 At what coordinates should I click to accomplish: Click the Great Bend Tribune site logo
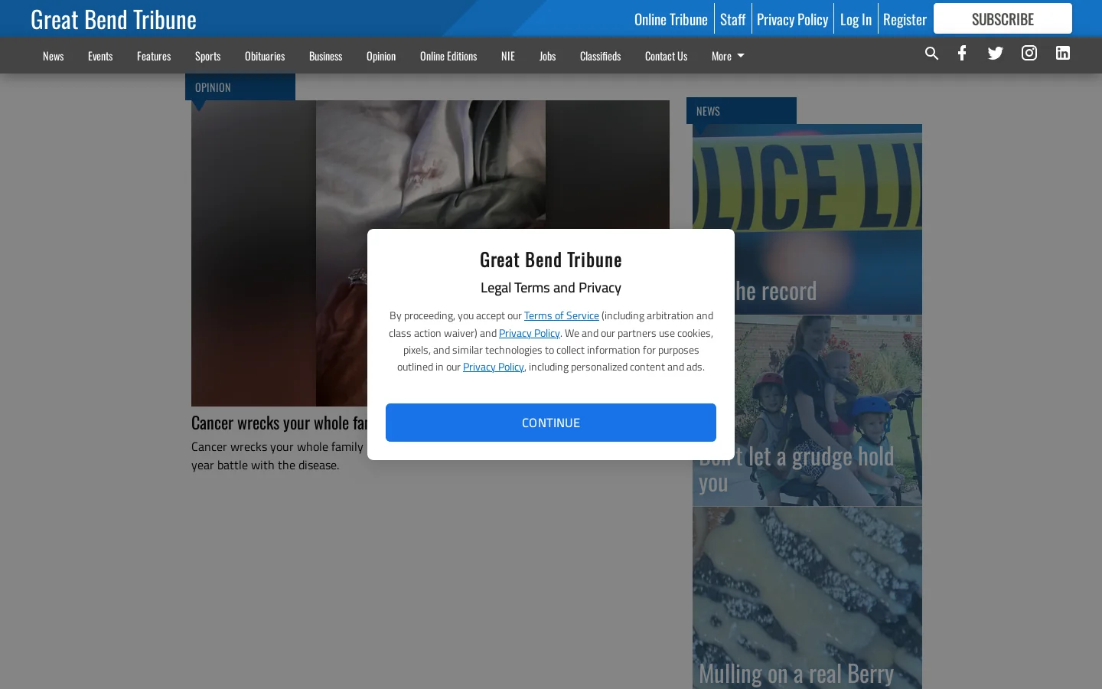[113, 19]
